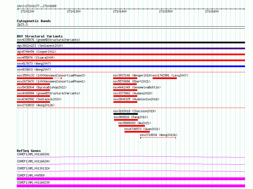Click red bar under esv989926

[126, 120]
